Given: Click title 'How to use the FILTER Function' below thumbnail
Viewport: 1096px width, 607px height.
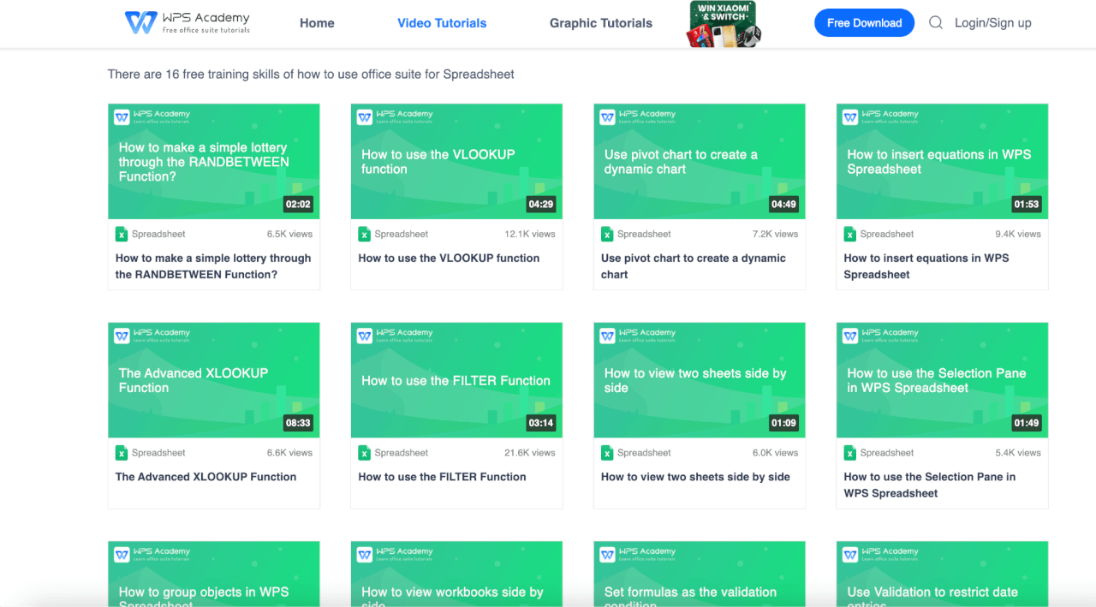Looking at the screenshot, I should pyautogui.click(x=442, y=477).
